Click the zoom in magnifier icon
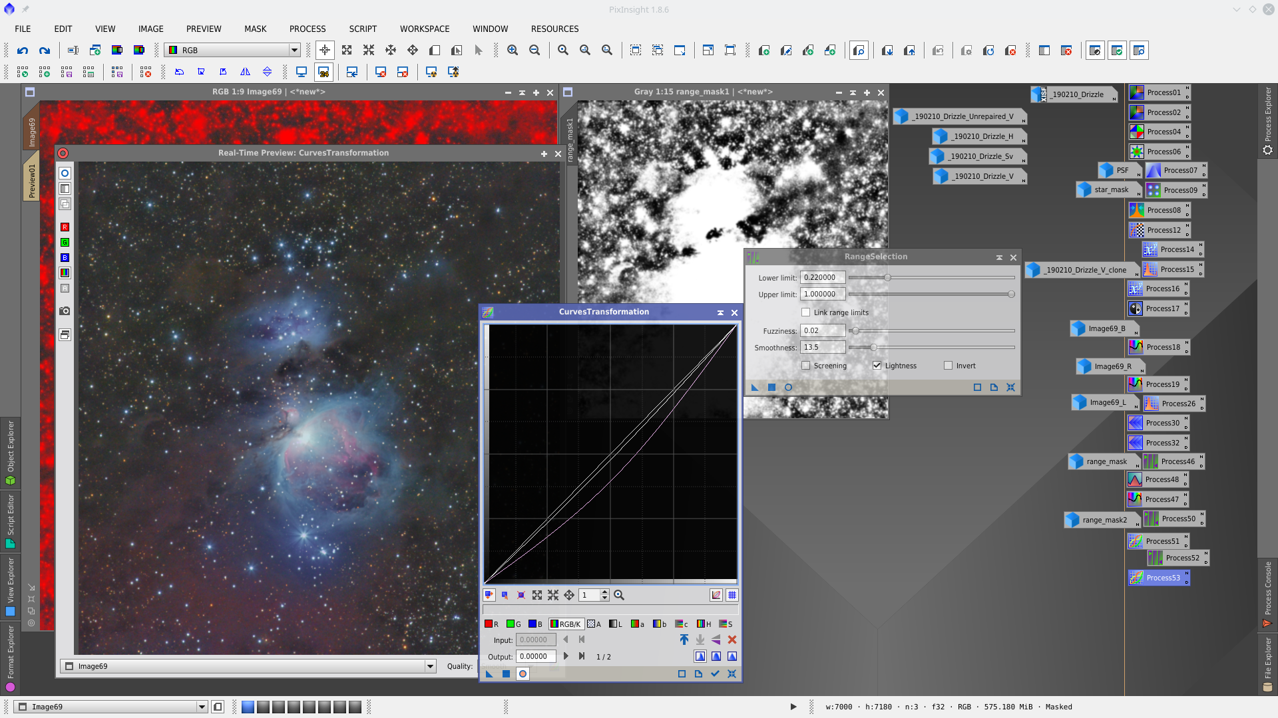 pos(513,51)
